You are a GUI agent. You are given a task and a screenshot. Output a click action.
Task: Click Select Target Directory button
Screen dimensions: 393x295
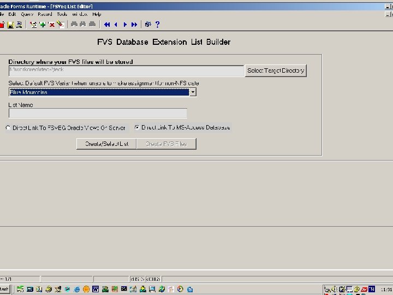276,70
